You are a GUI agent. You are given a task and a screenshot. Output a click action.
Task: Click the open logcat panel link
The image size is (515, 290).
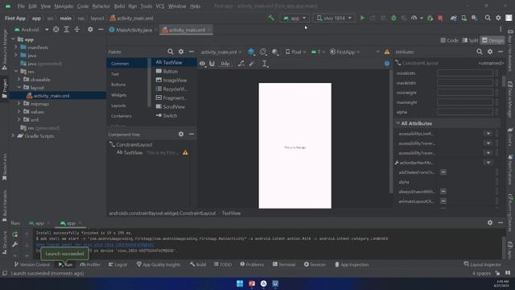click(95, 245)
